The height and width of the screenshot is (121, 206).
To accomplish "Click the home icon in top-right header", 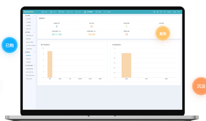I will pyautogui.click(x=154, y=12).
